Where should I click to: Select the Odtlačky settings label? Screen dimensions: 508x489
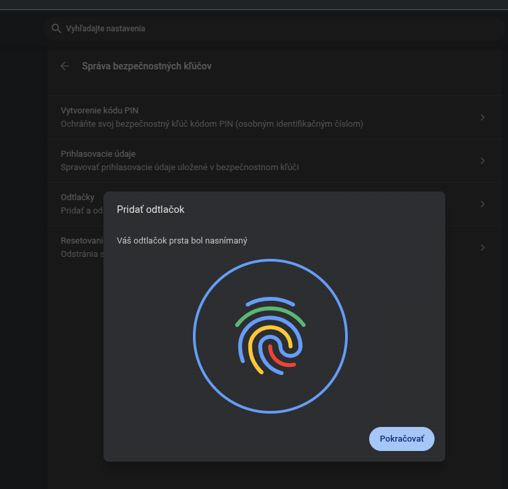tap(77, 197)
